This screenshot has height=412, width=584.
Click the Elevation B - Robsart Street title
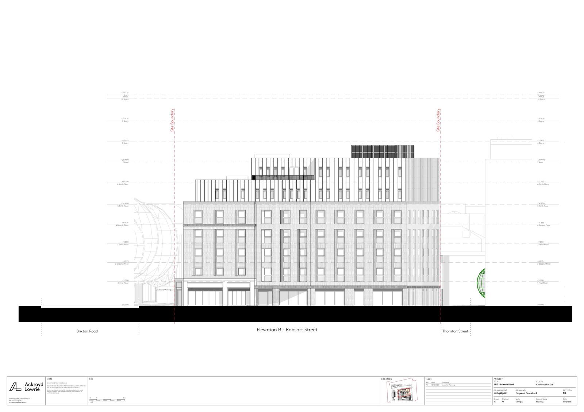click(x=287, y=330)
